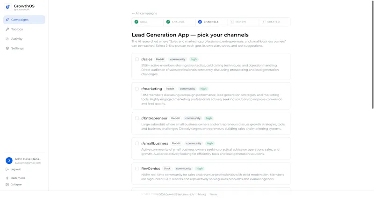Click the RevGenius channel title
Image resolution: width=374 pixels, height=198 pixels.
pyautogui.click(x=151, y=169)
